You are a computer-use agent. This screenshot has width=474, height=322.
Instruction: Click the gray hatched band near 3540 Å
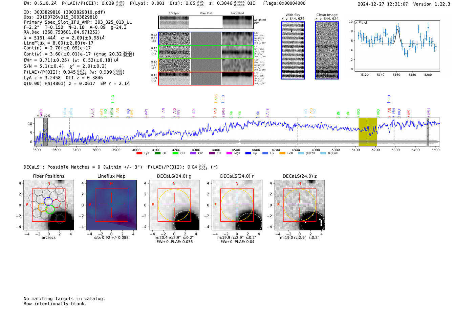click(45, 132)
